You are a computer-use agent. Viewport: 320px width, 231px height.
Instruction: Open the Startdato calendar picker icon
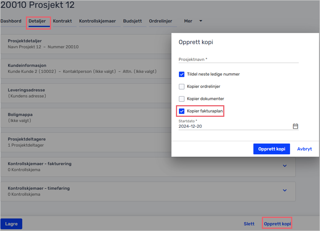[295, 126]
